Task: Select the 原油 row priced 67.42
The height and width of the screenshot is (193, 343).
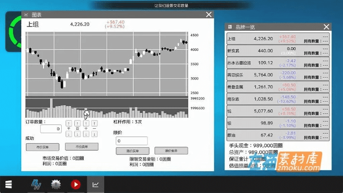Action: 278,135
